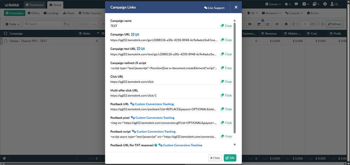Open the Today date range dropdown

click(x=13, y=24)
